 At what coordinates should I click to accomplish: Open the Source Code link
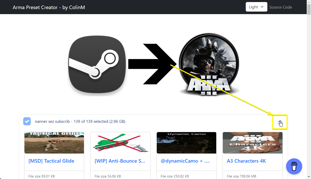coord(281,7)
